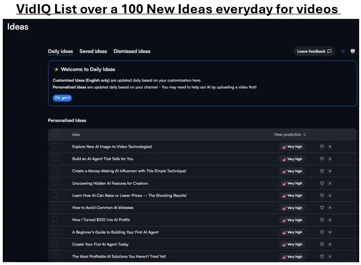Tick the 'How I Turned $100 into AI Profits' checkbox

pos(55,219)
